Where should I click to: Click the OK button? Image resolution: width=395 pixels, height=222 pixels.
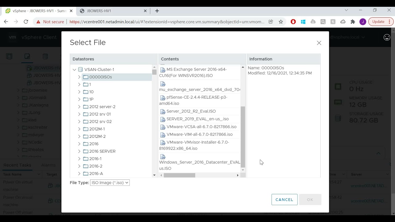click(x=310, y=199)
